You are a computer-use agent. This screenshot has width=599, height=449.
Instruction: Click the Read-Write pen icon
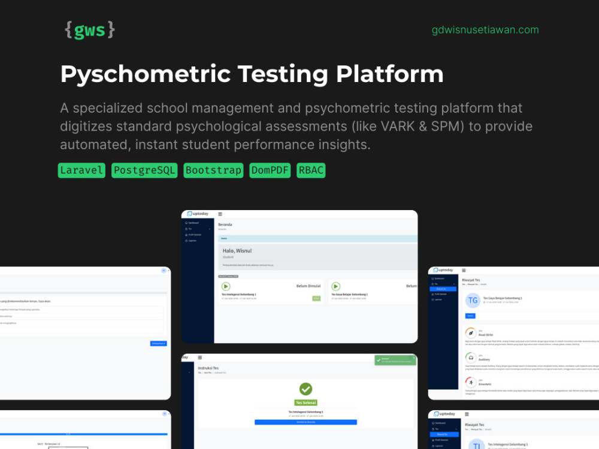471,333
